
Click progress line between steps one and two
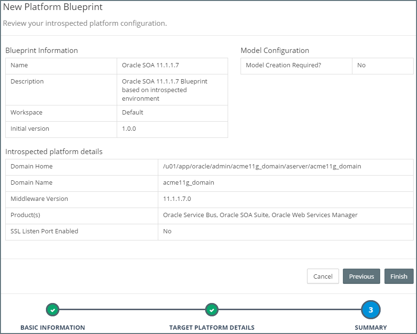click(132, 310)
